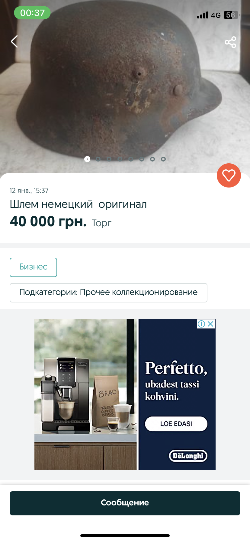Tap the green 00:37 call timer pill
Screen dimensions: 250x542
click(x=32, y=13)
